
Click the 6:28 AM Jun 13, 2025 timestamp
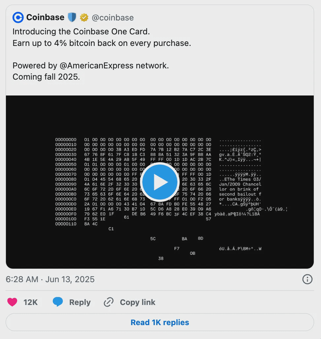(50, 279)
